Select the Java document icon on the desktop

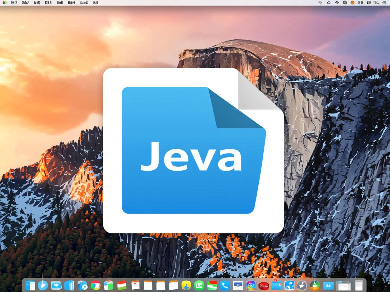[194, 150]
